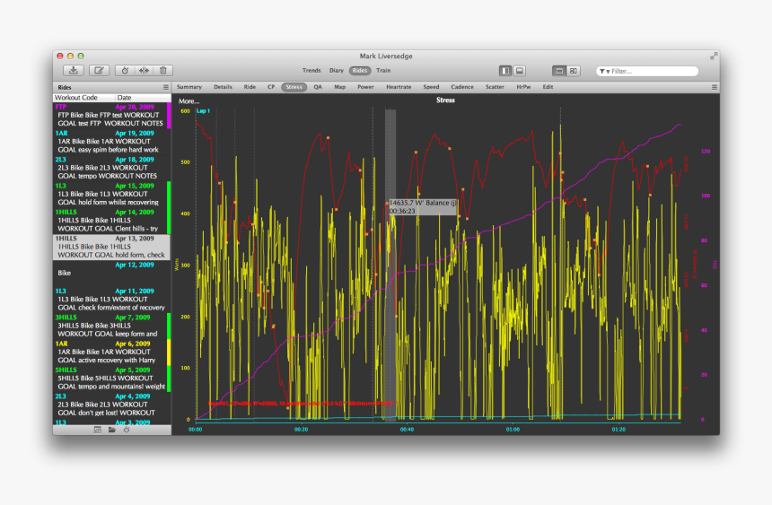Click the calendar icon below ride list
Screen dimensions: 772x505
pos(98,431)
